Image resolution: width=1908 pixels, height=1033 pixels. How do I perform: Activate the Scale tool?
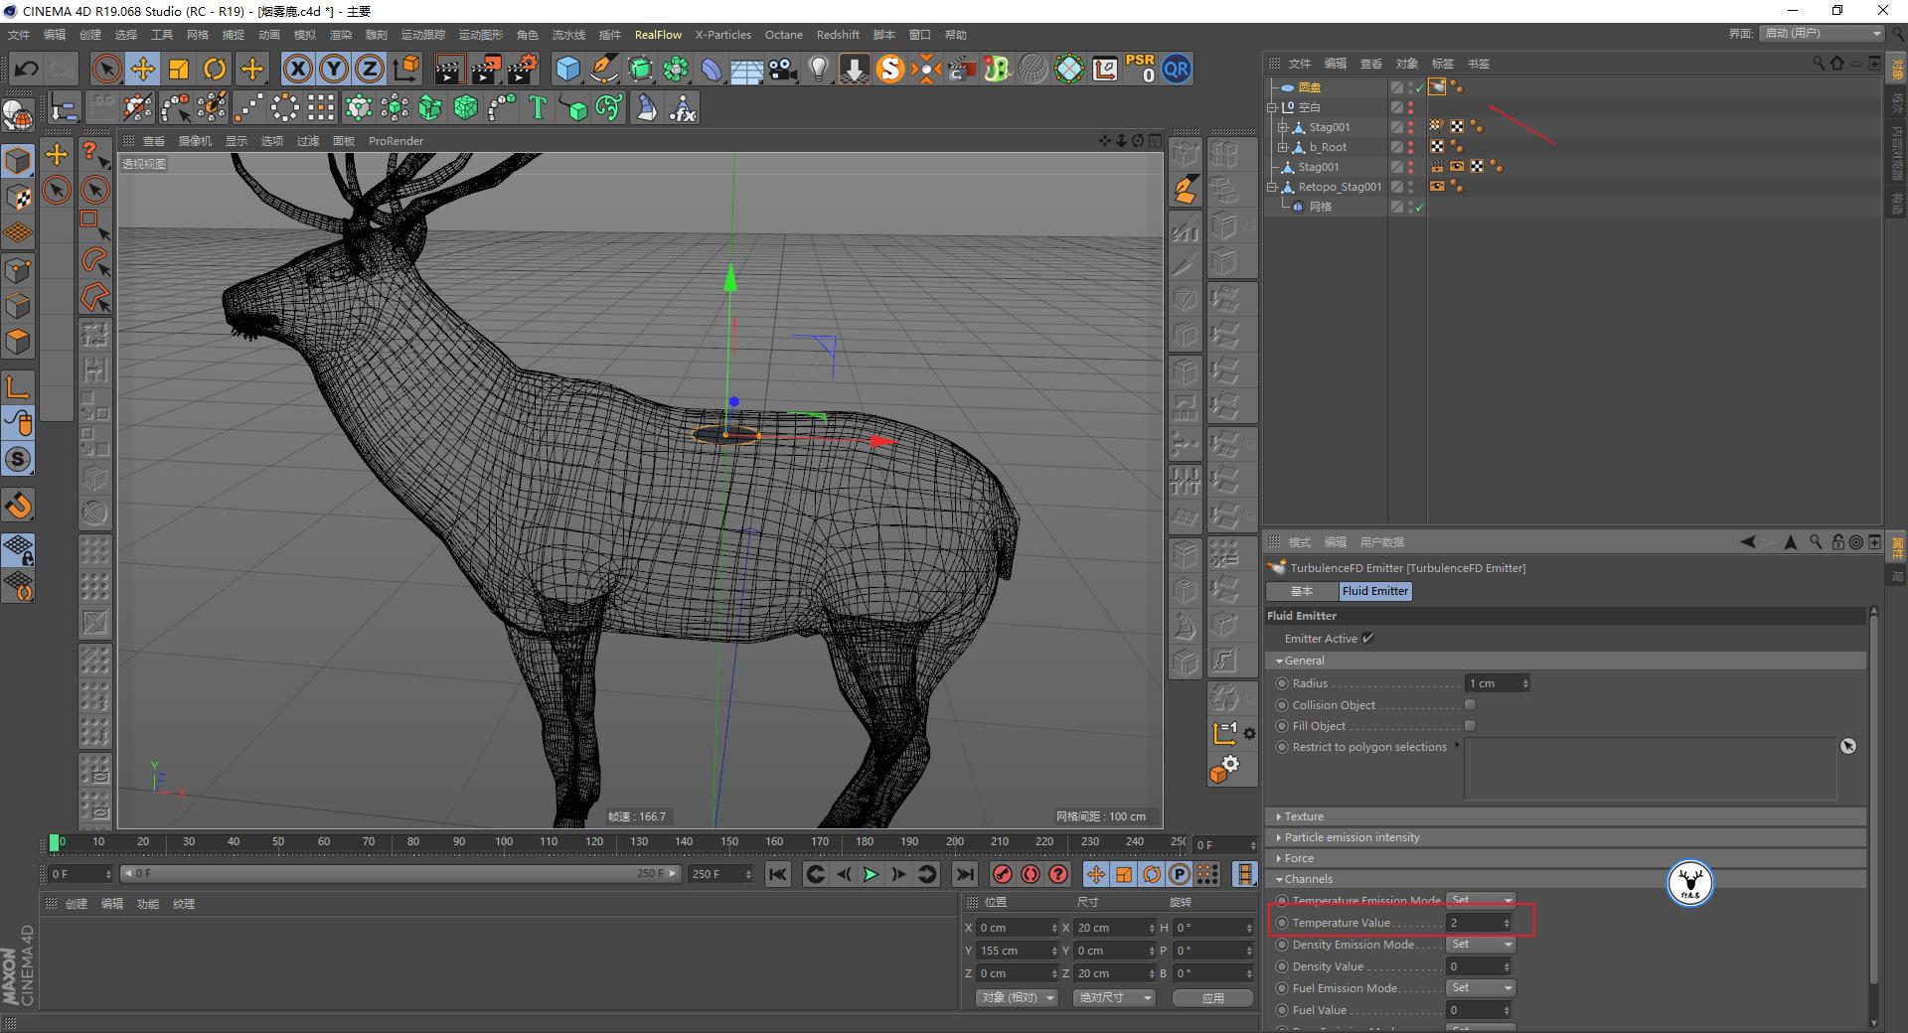pyautogui.click(x=178, y=69)
